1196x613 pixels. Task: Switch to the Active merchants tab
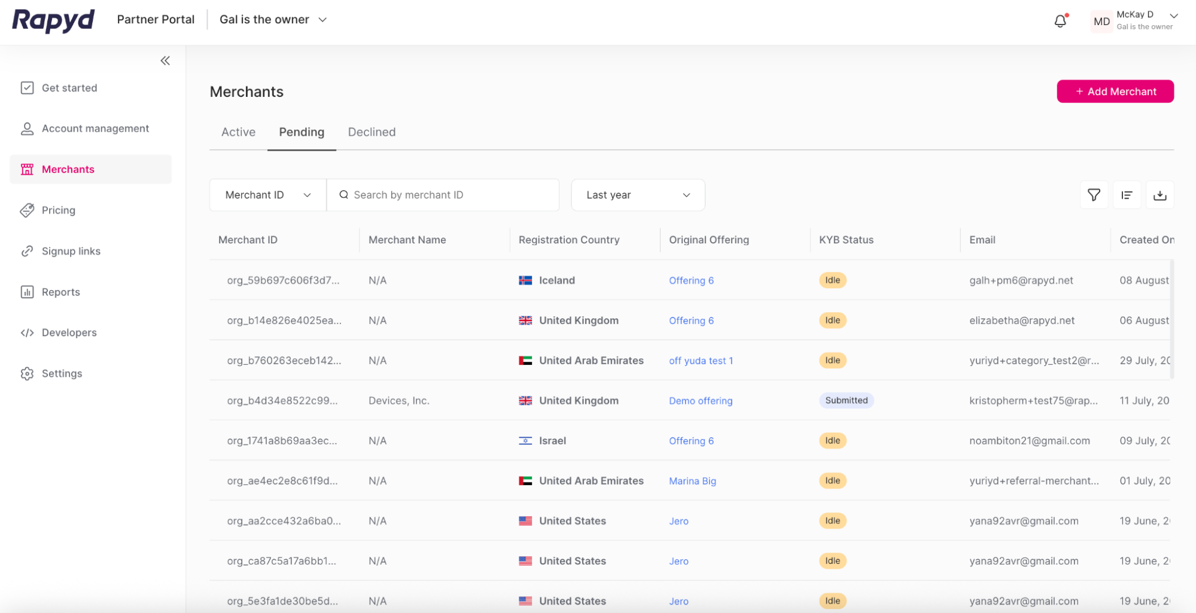coord(238,132)
